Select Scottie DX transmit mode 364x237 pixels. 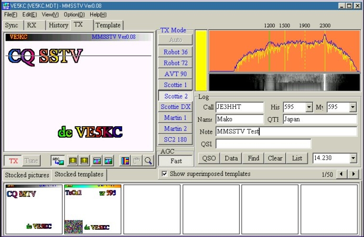[x=175, y=107]
